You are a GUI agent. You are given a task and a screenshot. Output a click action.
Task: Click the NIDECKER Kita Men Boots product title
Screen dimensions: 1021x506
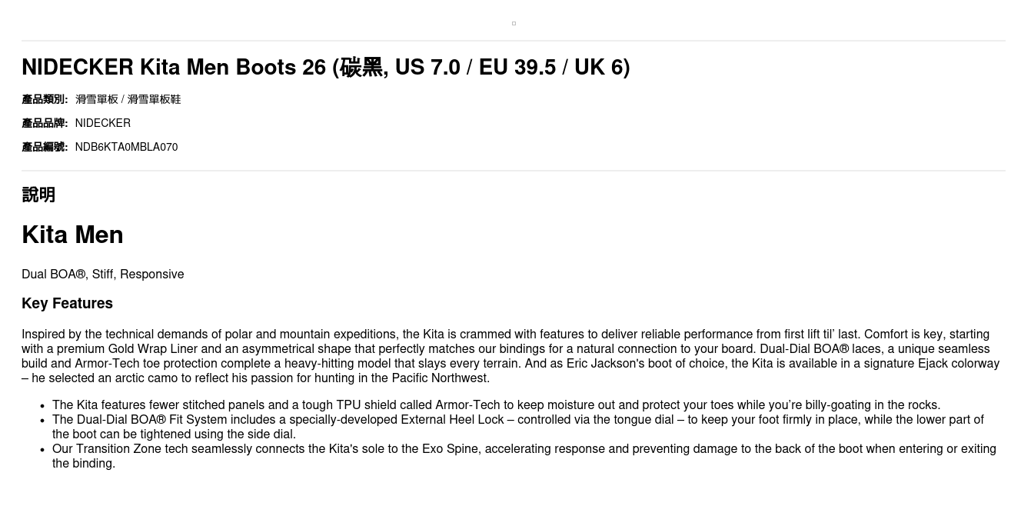pyautogui.click(x=325, y=68)
